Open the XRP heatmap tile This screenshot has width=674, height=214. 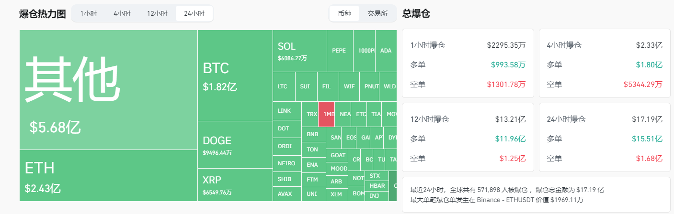pyautogui.click(x=235, y=185)
